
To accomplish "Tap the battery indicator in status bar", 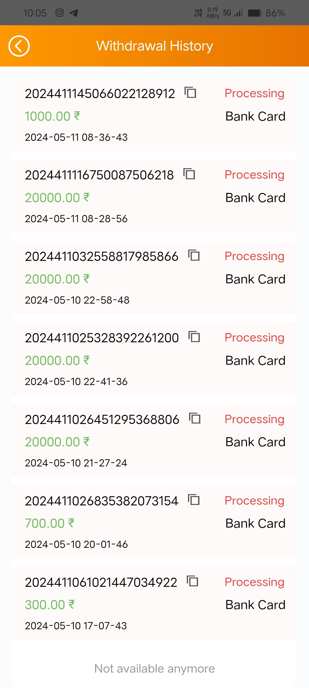I will tap(255, 13).
